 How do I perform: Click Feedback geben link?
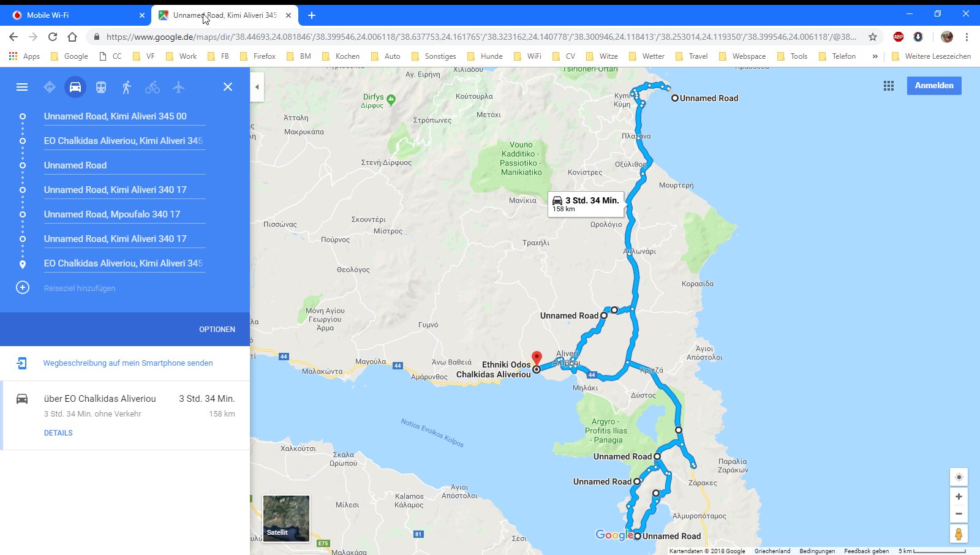pos(867,551)
